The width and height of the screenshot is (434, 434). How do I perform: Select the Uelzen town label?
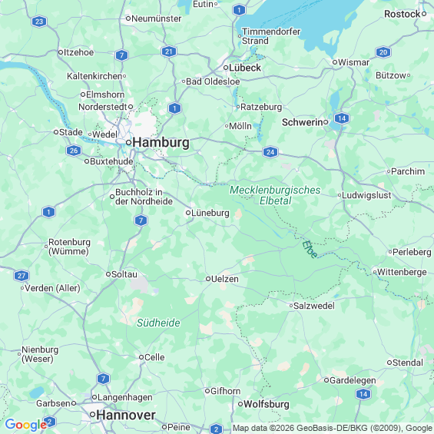point(225,279)
